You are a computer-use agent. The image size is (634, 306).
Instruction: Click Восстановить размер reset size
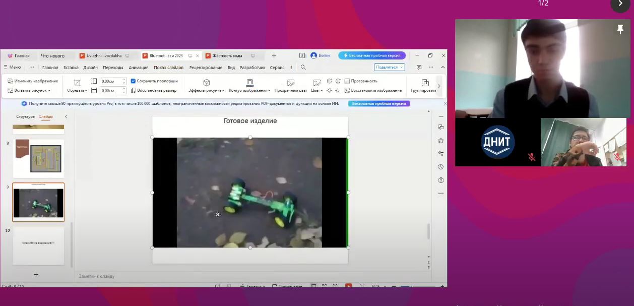click(x=154, y=91)
